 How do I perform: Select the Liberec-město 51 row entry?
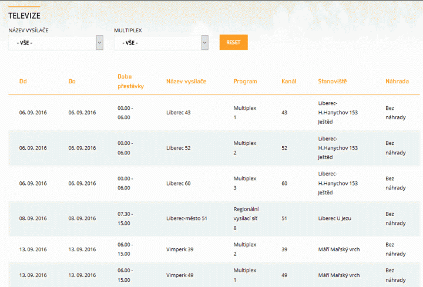(187, 218)
